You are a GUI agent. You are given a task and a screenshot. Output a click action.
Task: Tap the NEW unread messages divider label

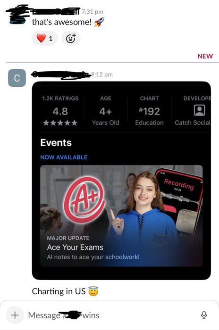(x=205, y=56)
